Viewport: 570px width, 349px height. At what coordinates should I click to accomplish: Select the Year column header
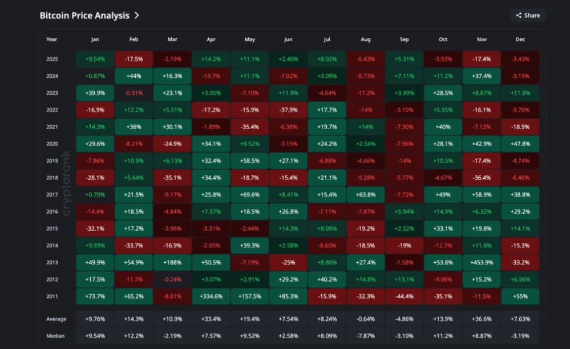pos(51,39)
